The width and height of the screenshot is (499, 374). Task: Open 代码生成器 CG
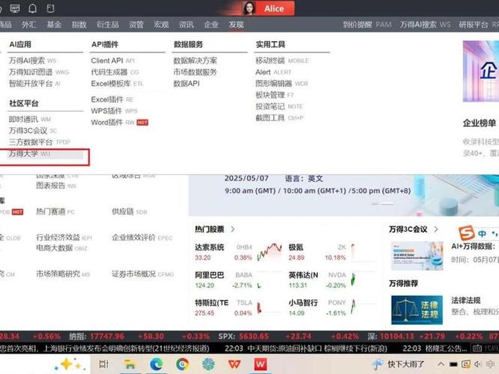tap(115, 72)
